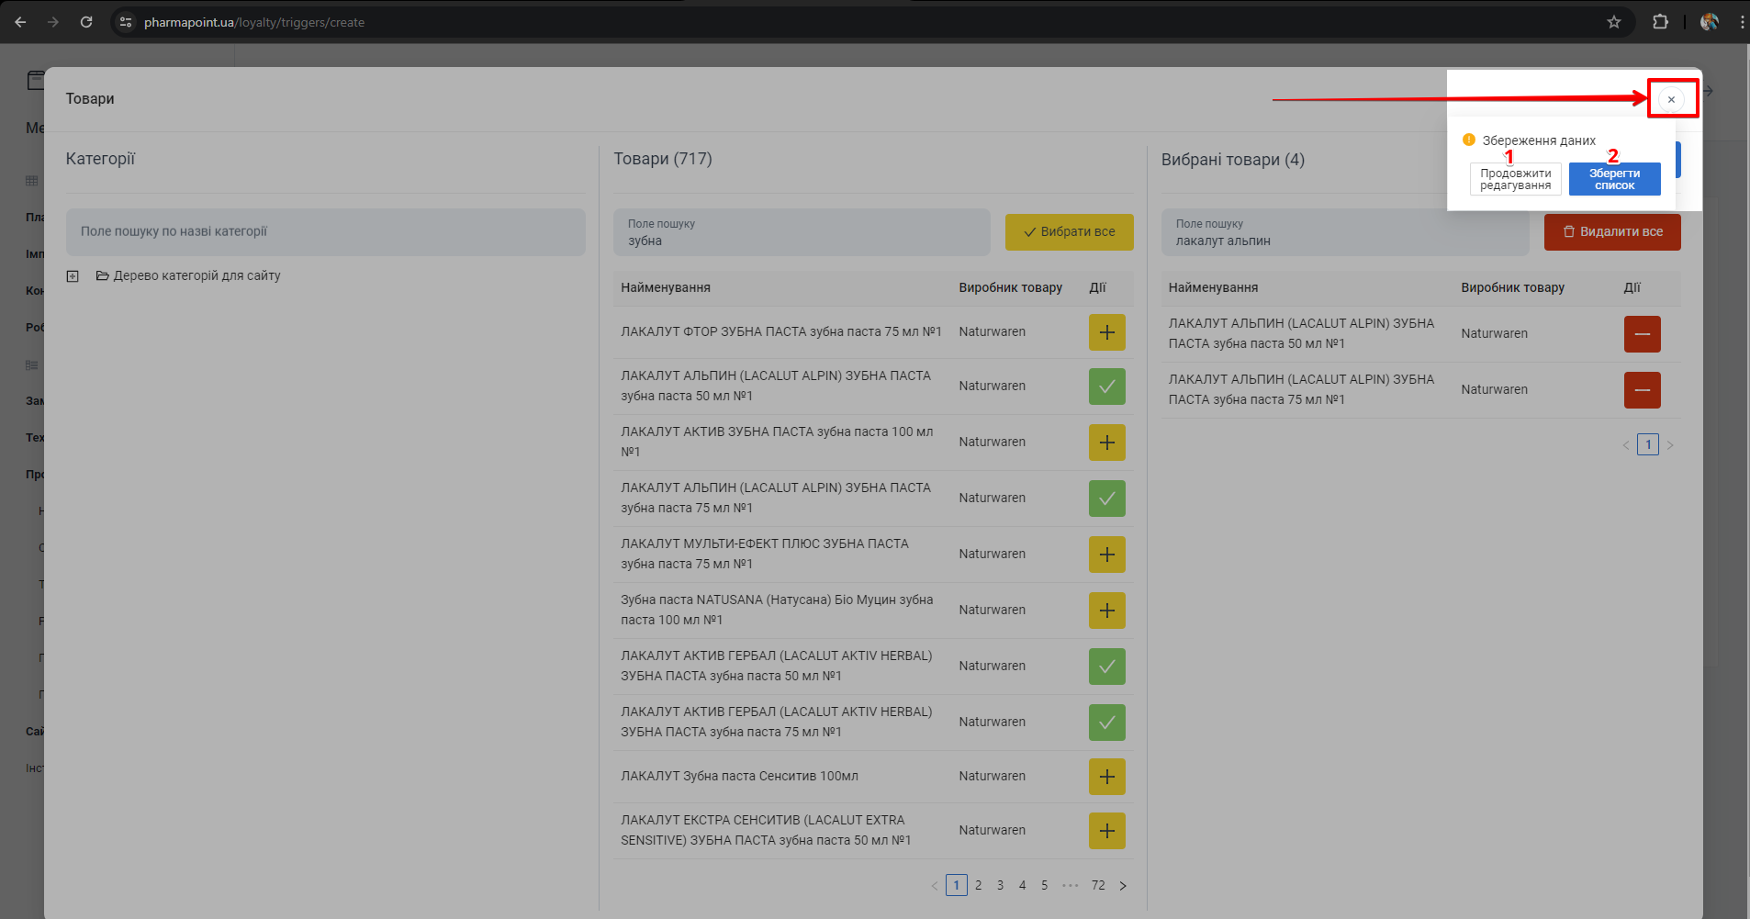Deselect ЛАКАЛУТ АКТИВ ГЕРБАЛ 50 мл checkmark
The width and height of the screenshot is (1750, 919).
(x=1106, y=667)
